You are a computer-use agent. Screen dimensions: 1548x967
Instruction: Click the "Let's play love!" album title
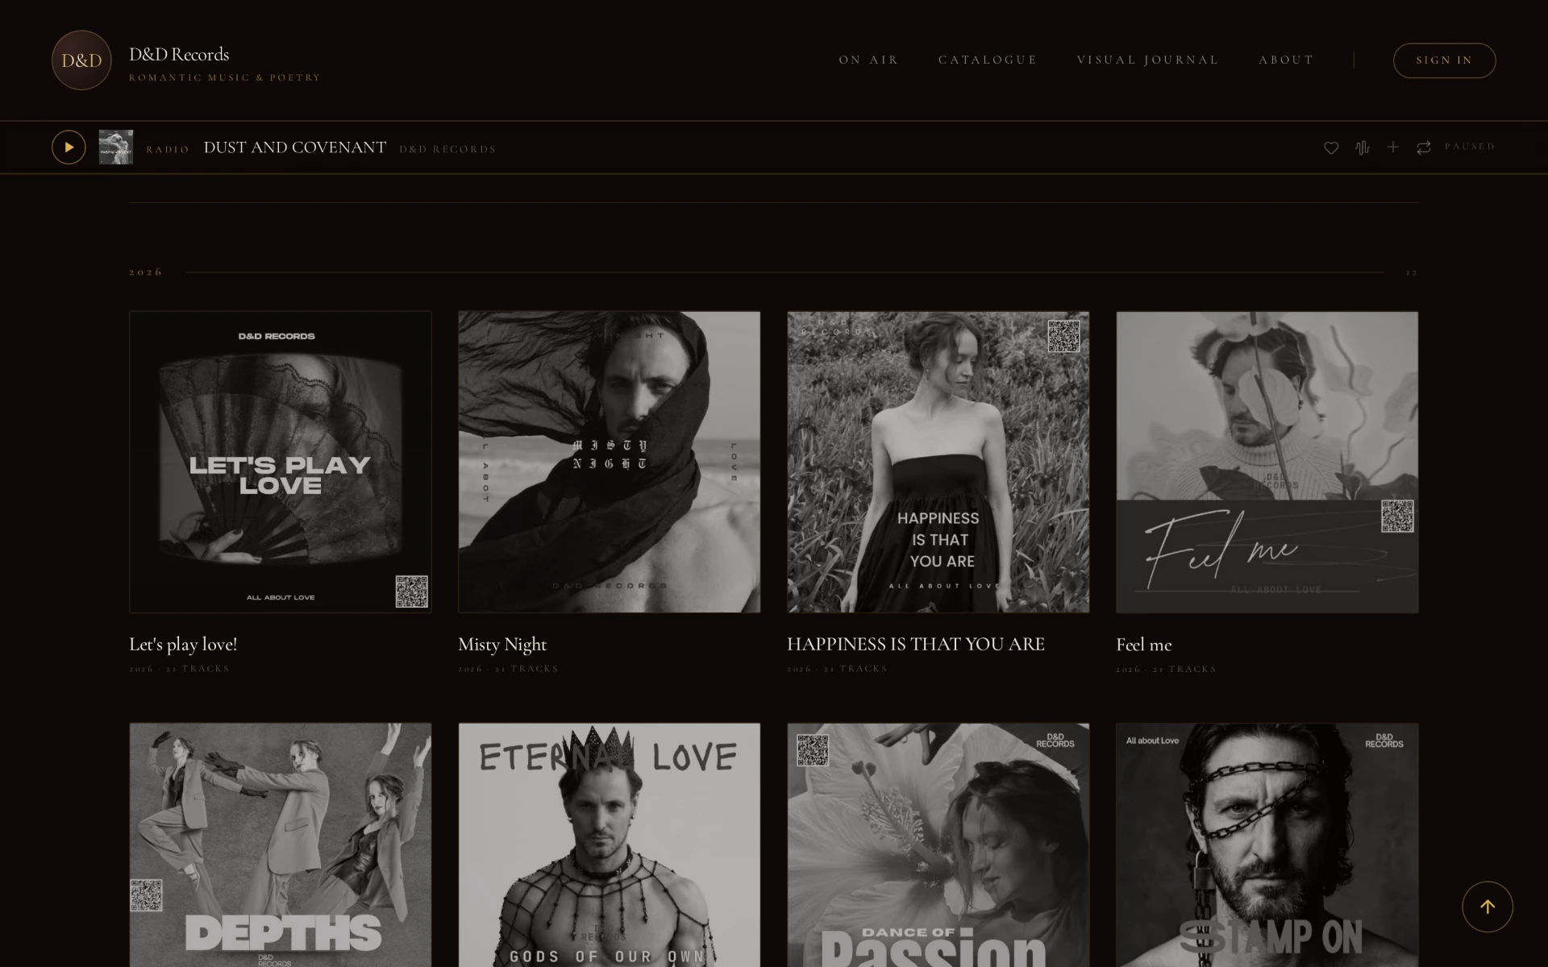(x=183, y=645)
